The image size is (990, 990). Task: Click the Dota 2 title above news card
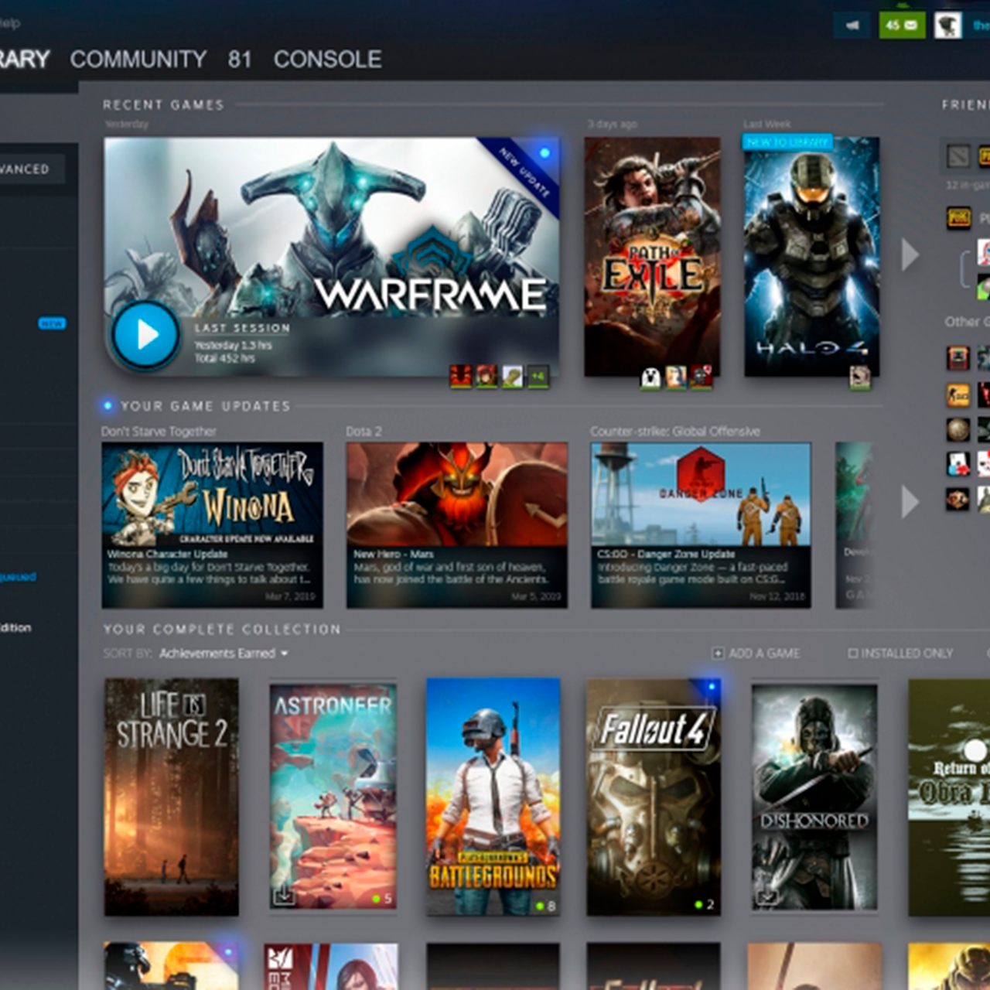(364, 432)
